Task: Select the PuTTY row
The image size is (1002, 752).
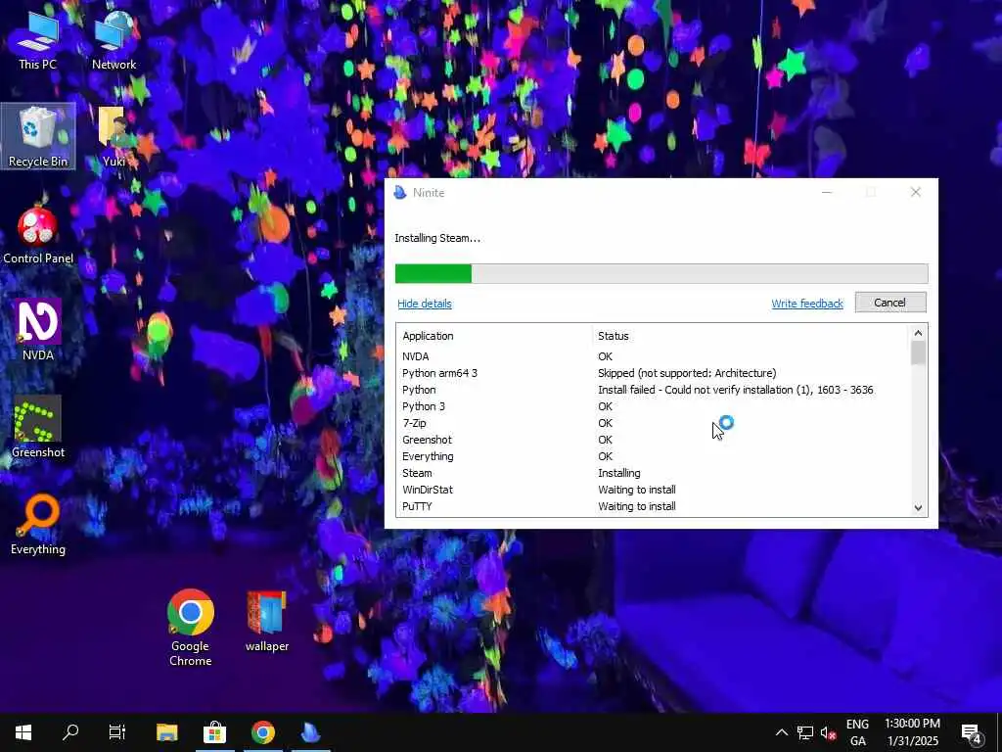Action: point(653,506)
